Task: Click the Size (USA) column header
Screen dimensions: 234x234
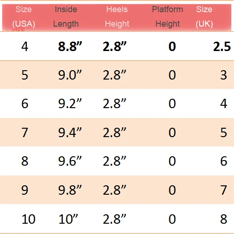Action: (24, 17)
